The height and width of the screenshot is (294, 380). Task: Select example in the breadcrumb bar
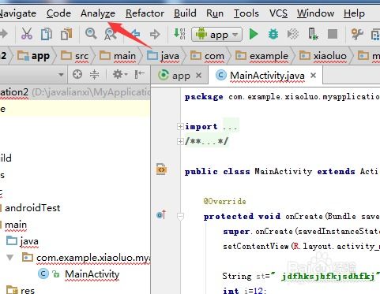pyautogui.click(x=262, y=56)
